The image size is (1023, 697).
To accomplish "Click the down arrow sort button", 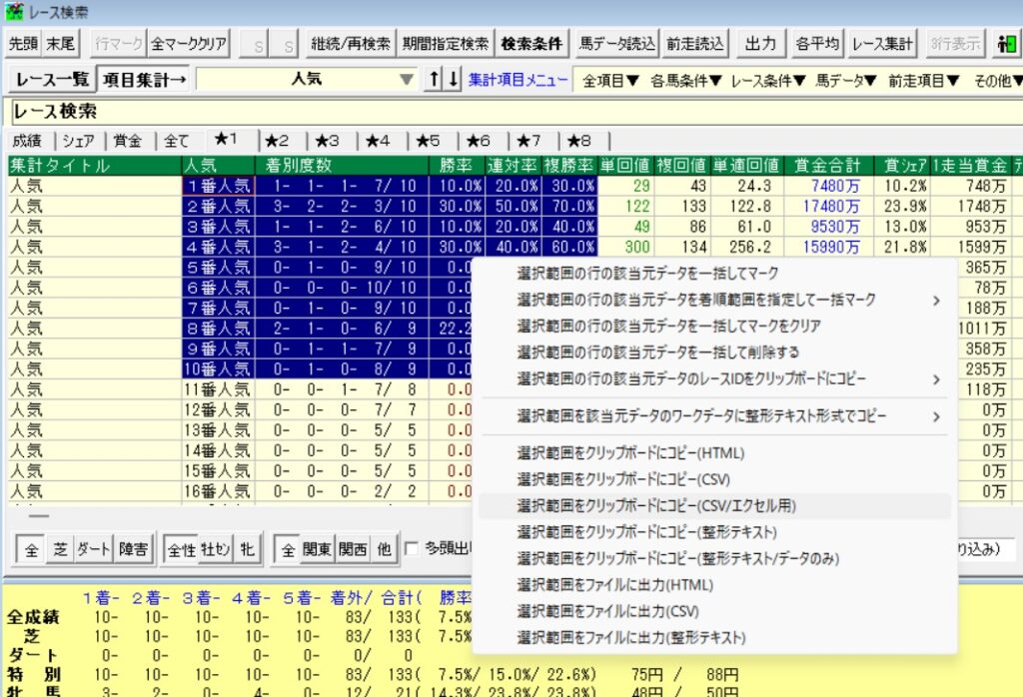I will click(x=454, y=80).
